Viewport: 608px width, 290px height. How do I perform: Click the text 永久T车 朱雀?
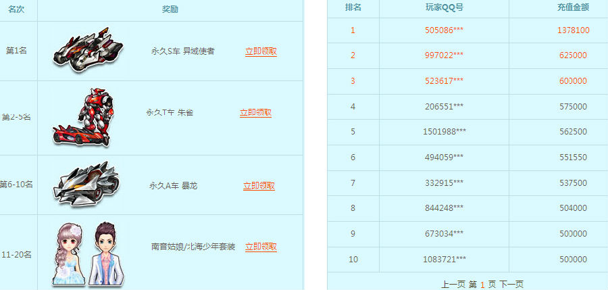tap(170, 113)
